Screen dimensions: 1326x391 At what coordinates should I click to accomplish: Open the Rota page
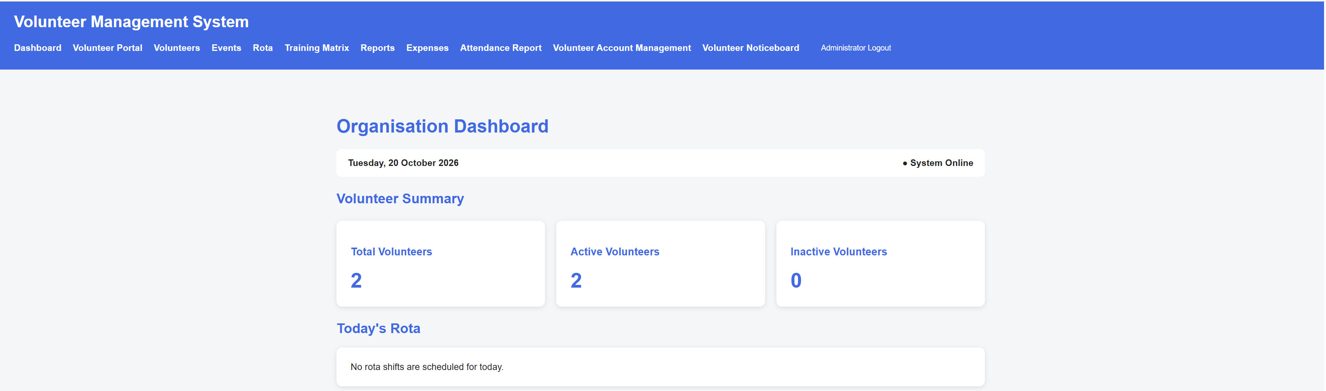[263, 48]
